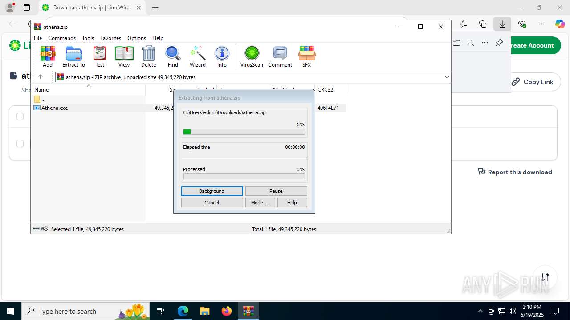Select the parent folder '..' entry

43,99
